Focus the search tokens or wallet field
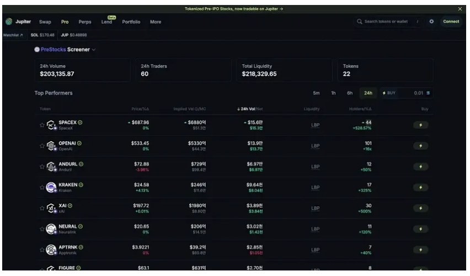 tap(389, 22)
